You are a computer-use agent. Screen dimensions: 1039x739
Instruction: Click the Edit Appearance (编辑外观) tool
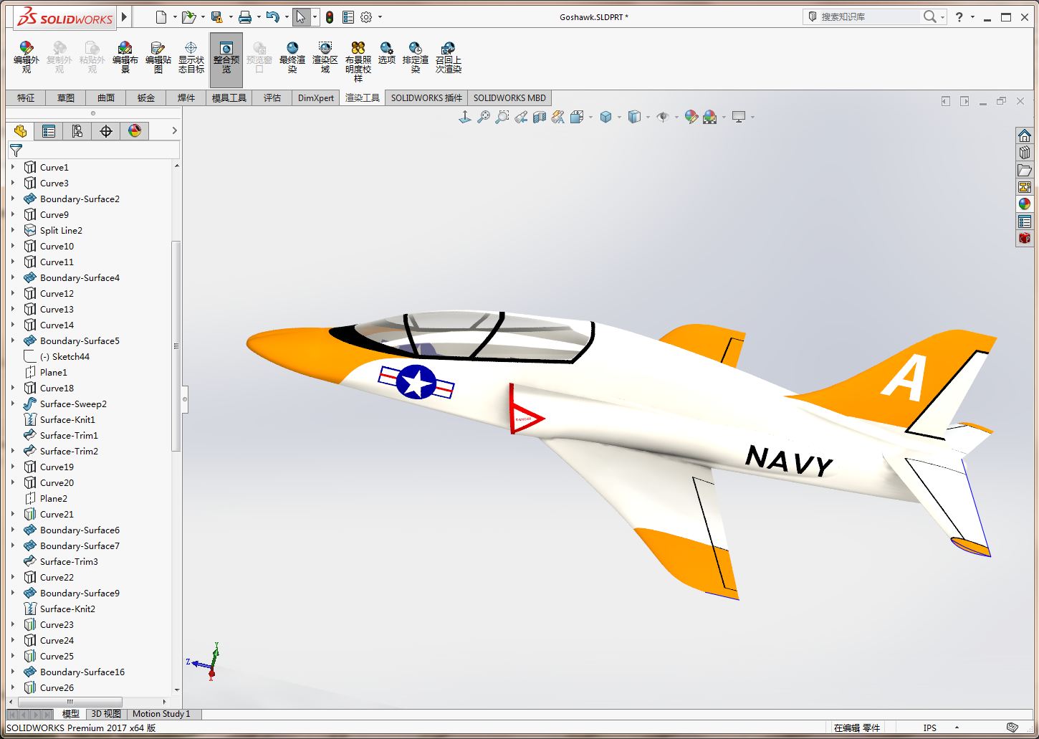27,57
